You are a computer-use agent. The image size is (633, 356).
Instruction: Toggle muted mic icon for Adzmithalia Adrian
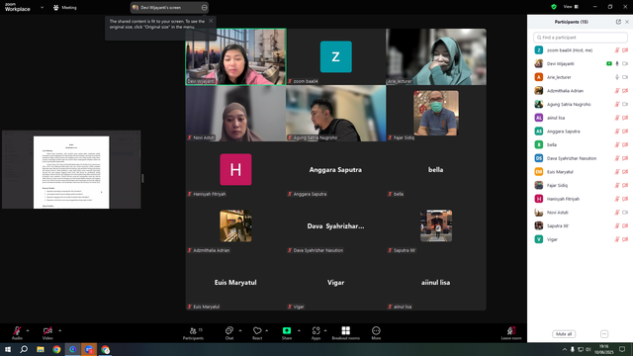(x=617, y=91)
